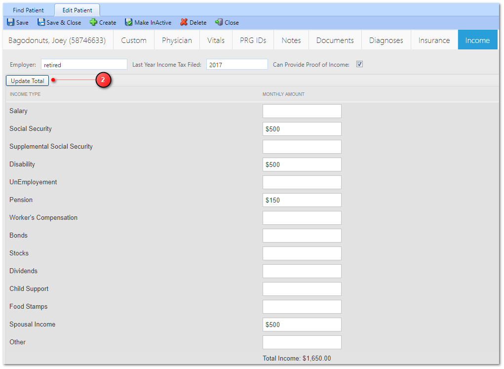This screenshot has height=369, width=504.
Task: Open the Custom tab
Action: tap(134, 40)
